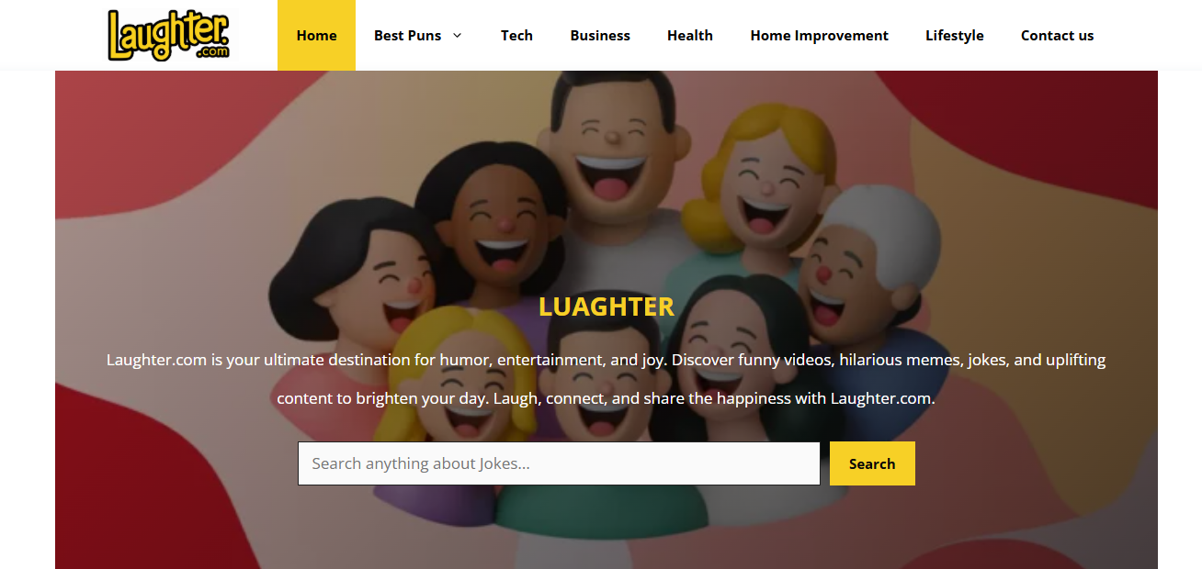
Task: Click the yellow LUAGHTER heading
Action: coord(607,307)
